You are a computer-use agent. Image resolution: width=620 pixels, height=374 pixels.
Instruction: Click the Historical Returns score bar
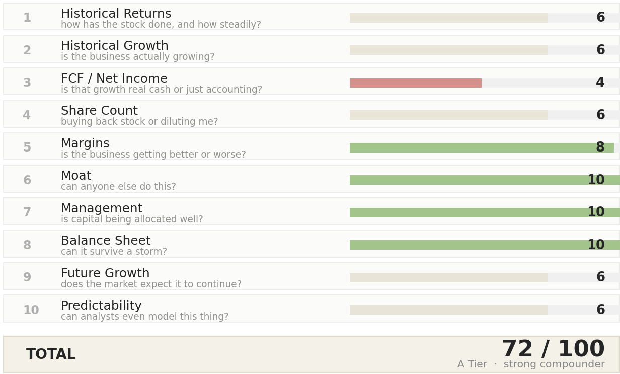coord(485,18)
